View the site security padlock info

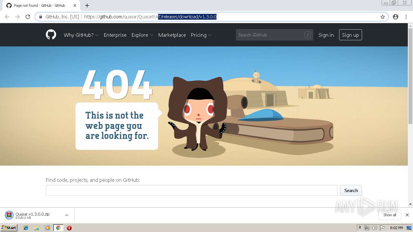[41, 17]
